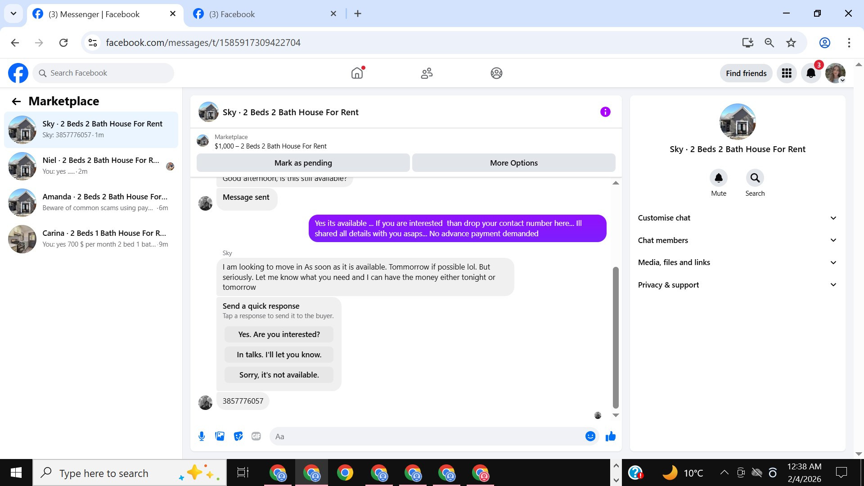Open conversation info purple icon
Image resolution: width=864 pixels, height=486 pixels.
605,112
